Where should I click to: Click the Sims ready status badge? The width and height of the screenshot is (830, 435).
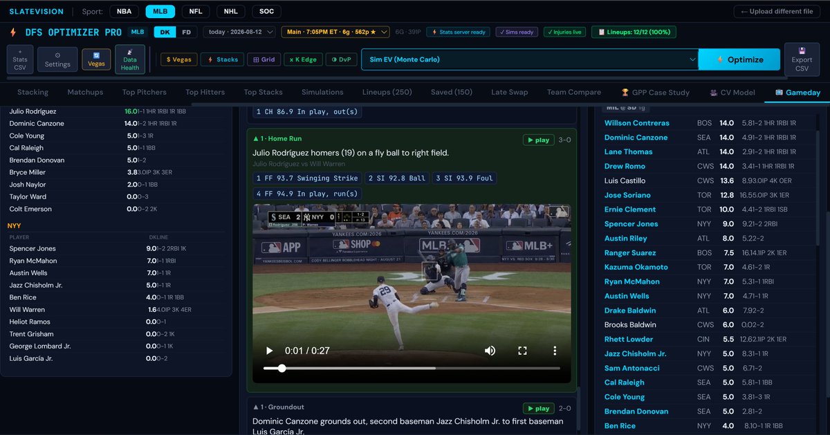(x=518, y=32)
